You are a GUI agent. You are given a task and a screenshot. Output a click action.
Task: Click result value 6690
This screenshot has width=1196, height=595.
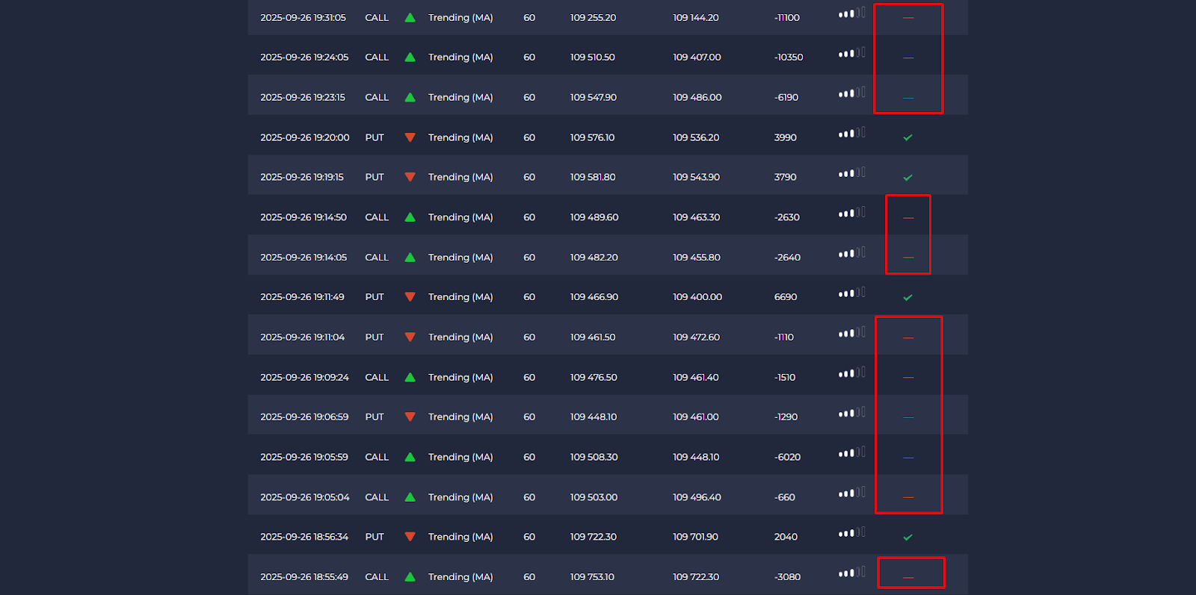coord(785,297)
